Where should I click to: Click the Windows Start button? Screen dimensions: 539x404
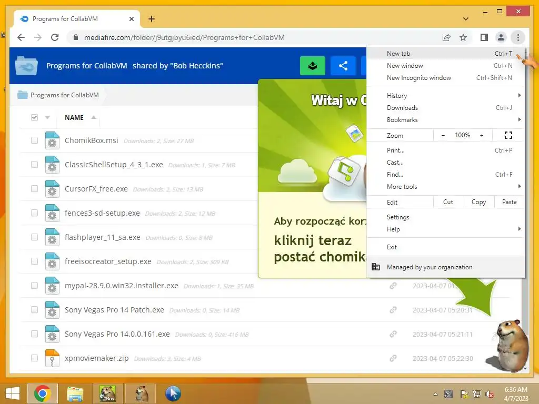pos(13,393)
